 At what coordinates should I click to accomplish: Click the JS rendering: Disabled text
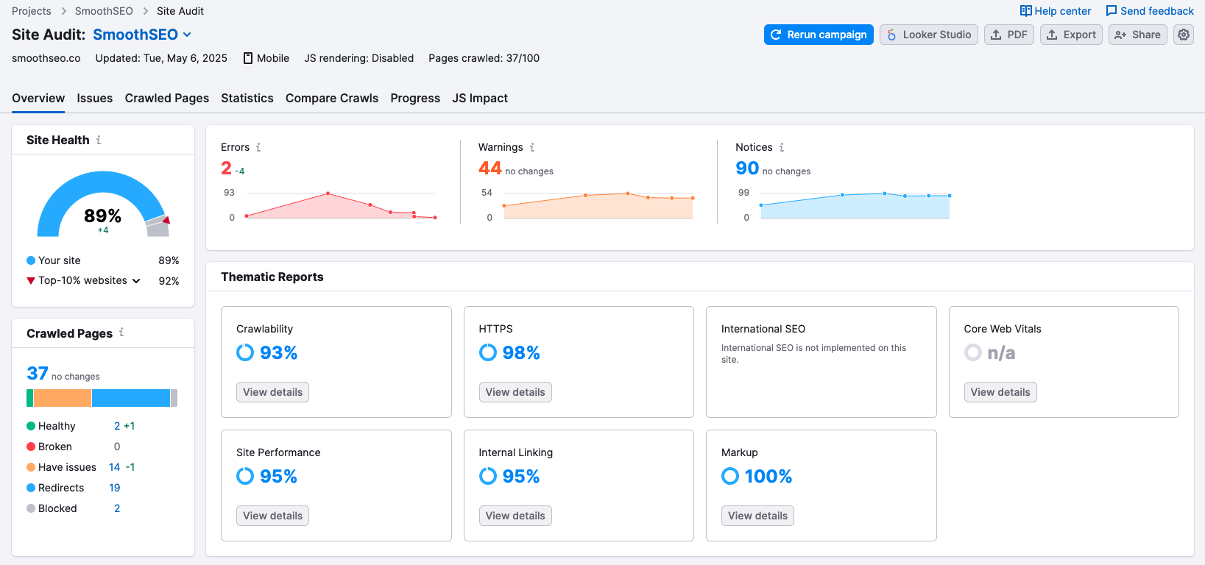point(359,58)
